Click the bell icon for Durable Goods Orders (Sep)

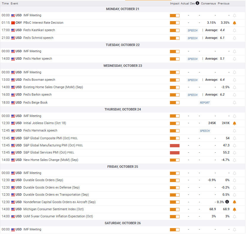[234, 180]
